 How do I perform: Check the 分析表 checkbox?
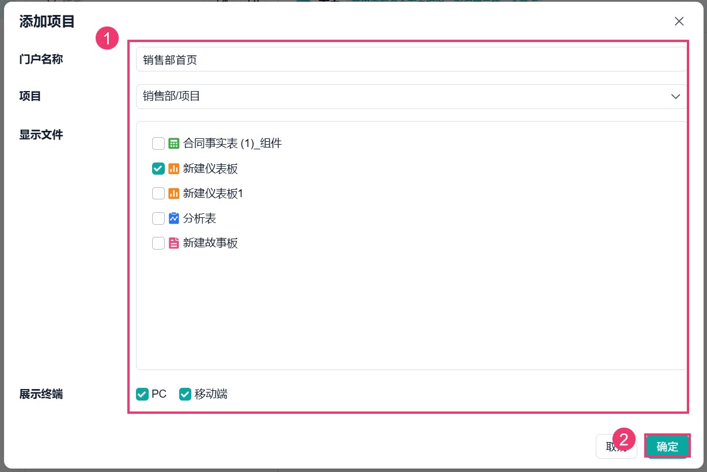click(158, 218)
